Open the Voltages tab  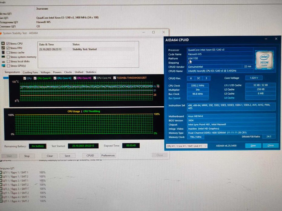[45, 72]
